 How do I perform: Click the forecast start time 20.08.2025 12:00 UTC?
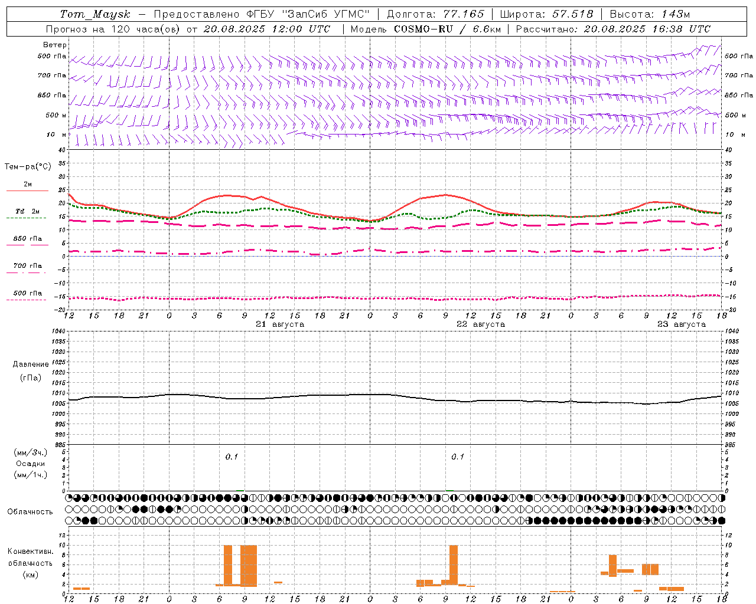pyautogui.click(x=267, y=29)
